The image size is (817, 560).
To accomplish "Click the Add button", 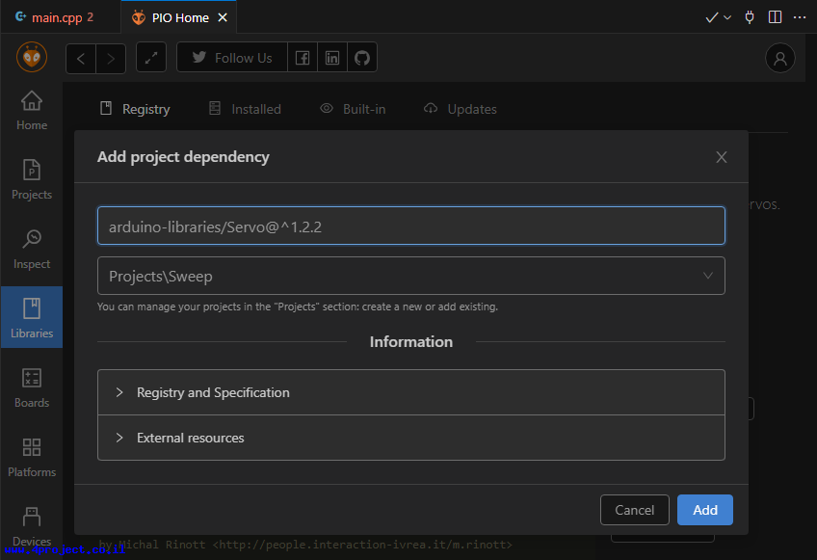I will coord(705,510).
